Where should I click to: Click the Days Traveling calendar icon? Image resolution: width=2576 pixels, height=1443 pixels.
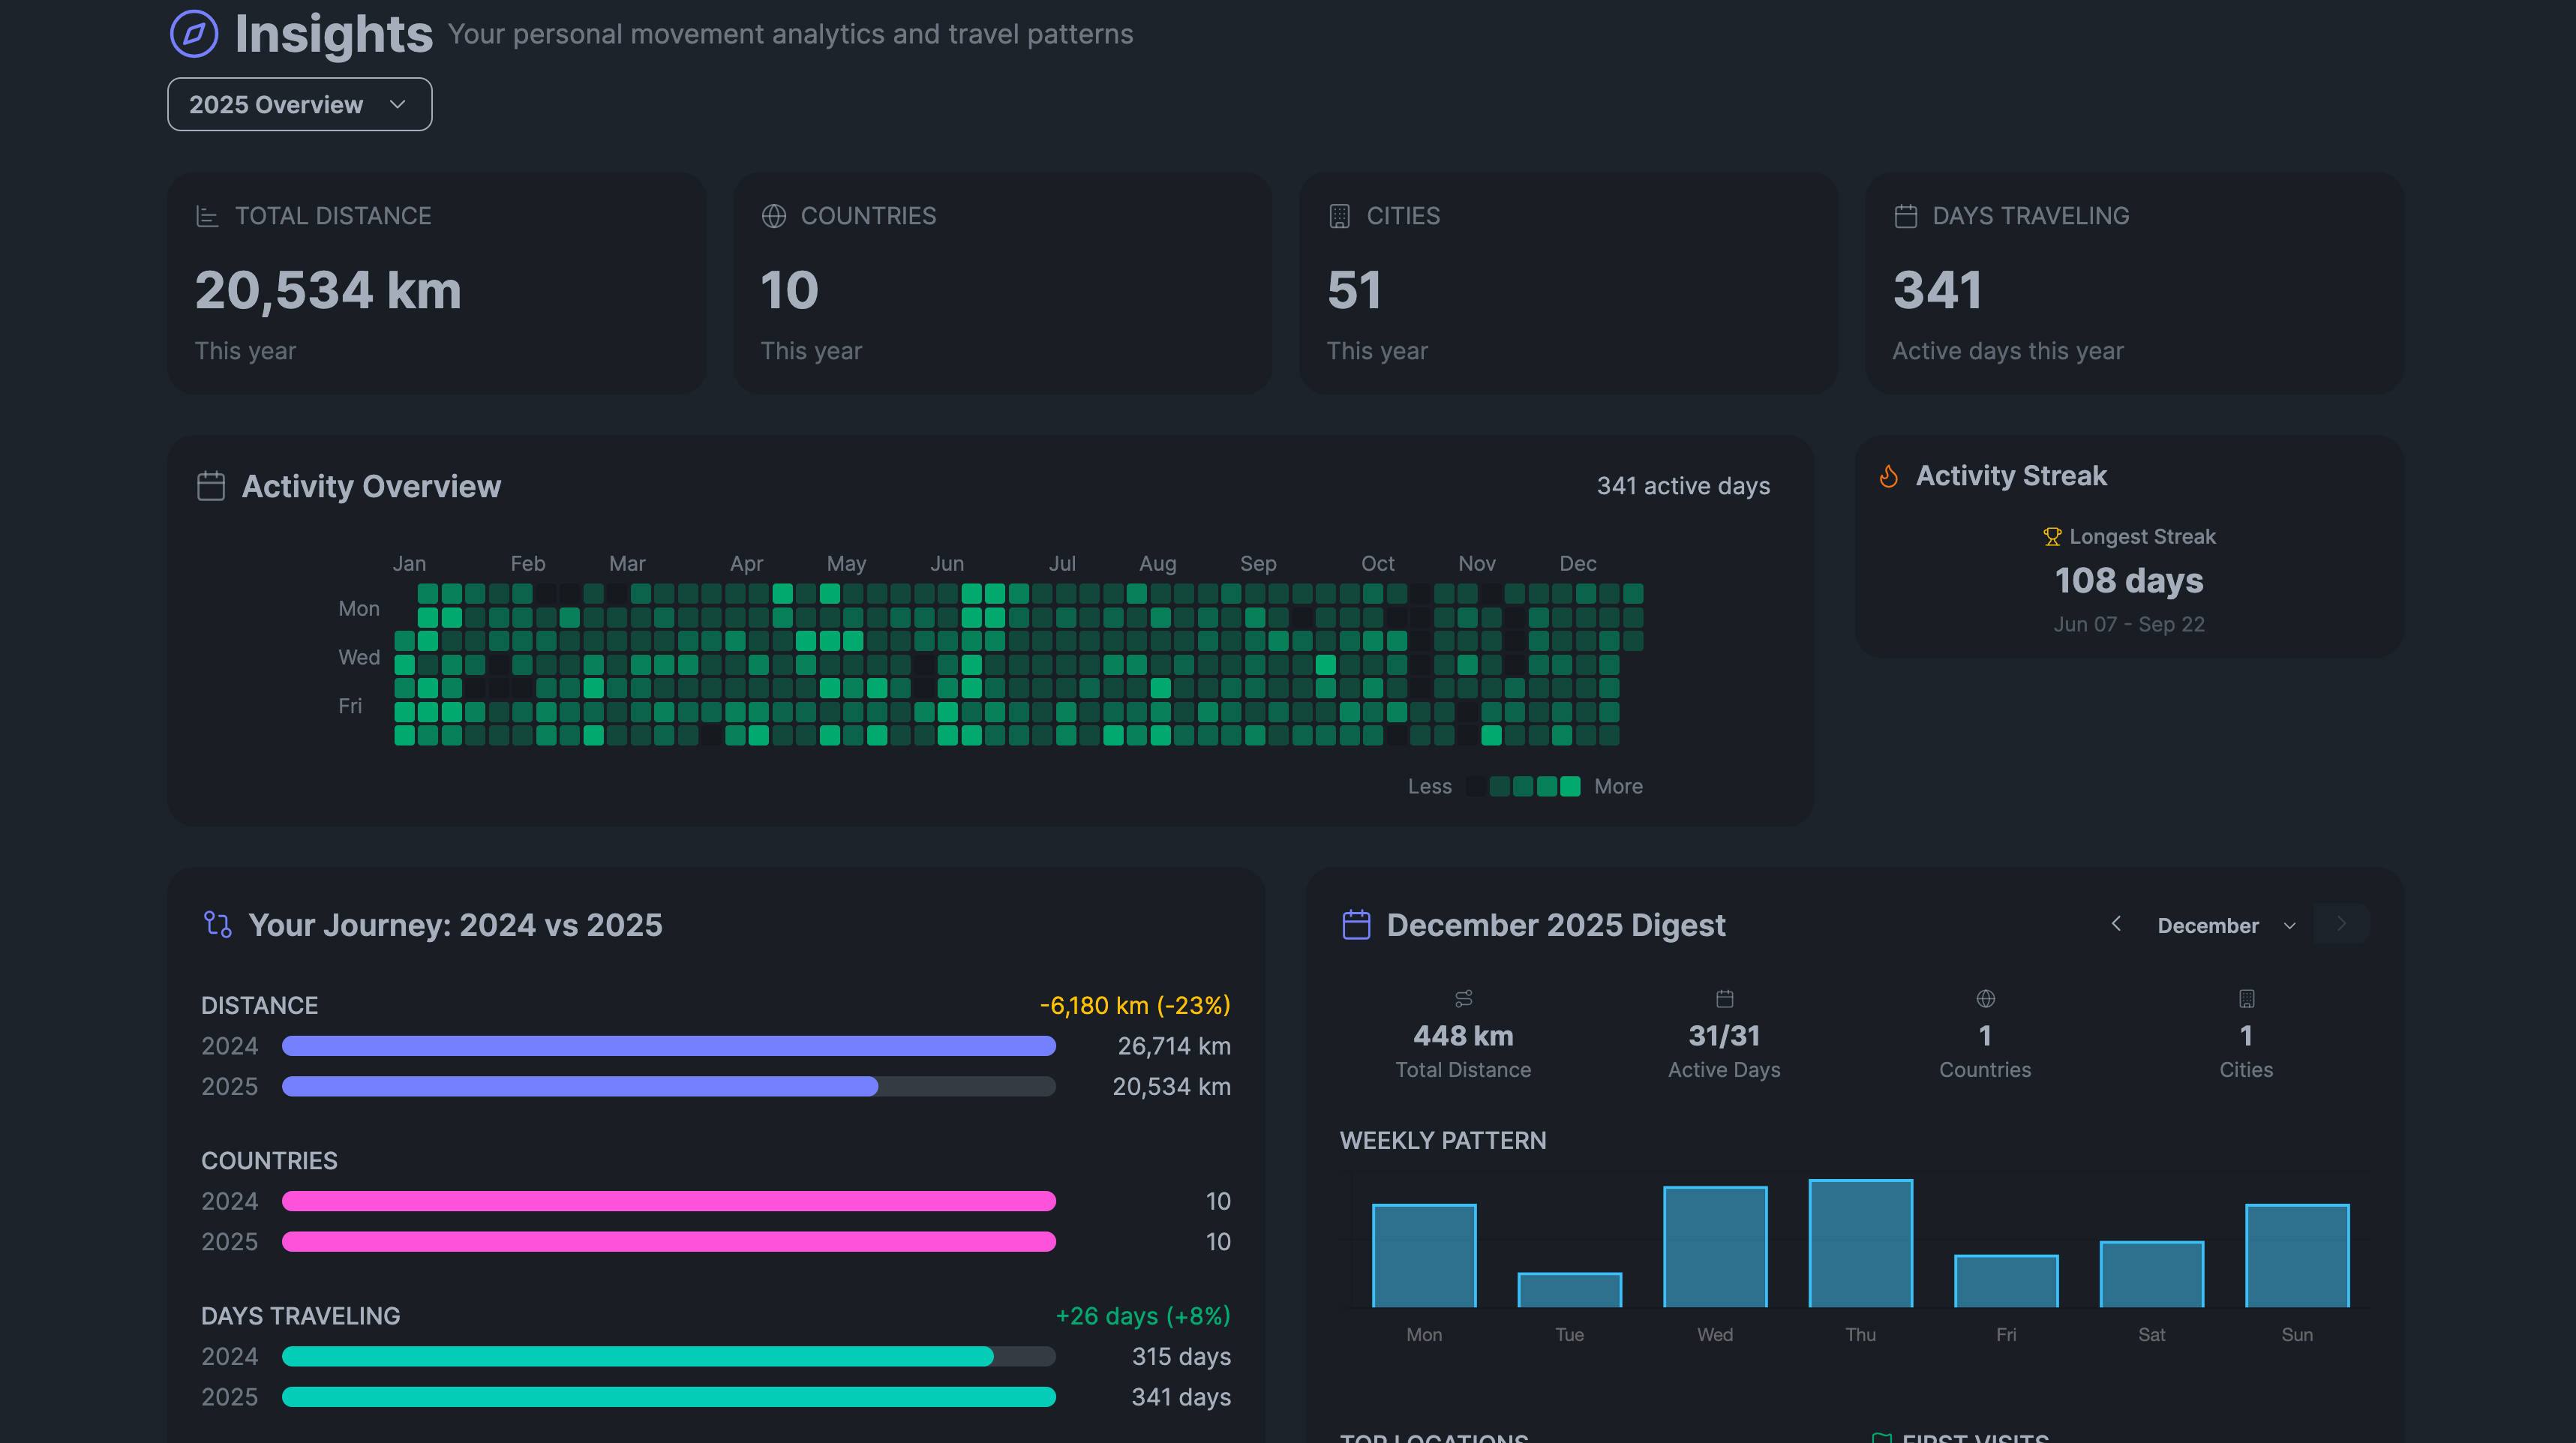pos(1905,216)
